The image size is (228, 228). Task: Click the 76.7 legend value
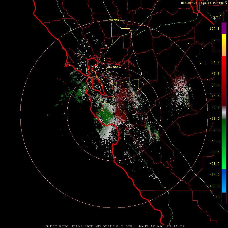point(216,51)
